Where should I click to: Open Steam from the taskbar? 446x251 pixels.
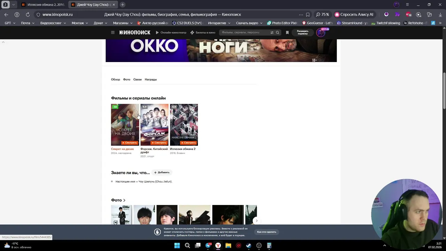coord(248,245)
